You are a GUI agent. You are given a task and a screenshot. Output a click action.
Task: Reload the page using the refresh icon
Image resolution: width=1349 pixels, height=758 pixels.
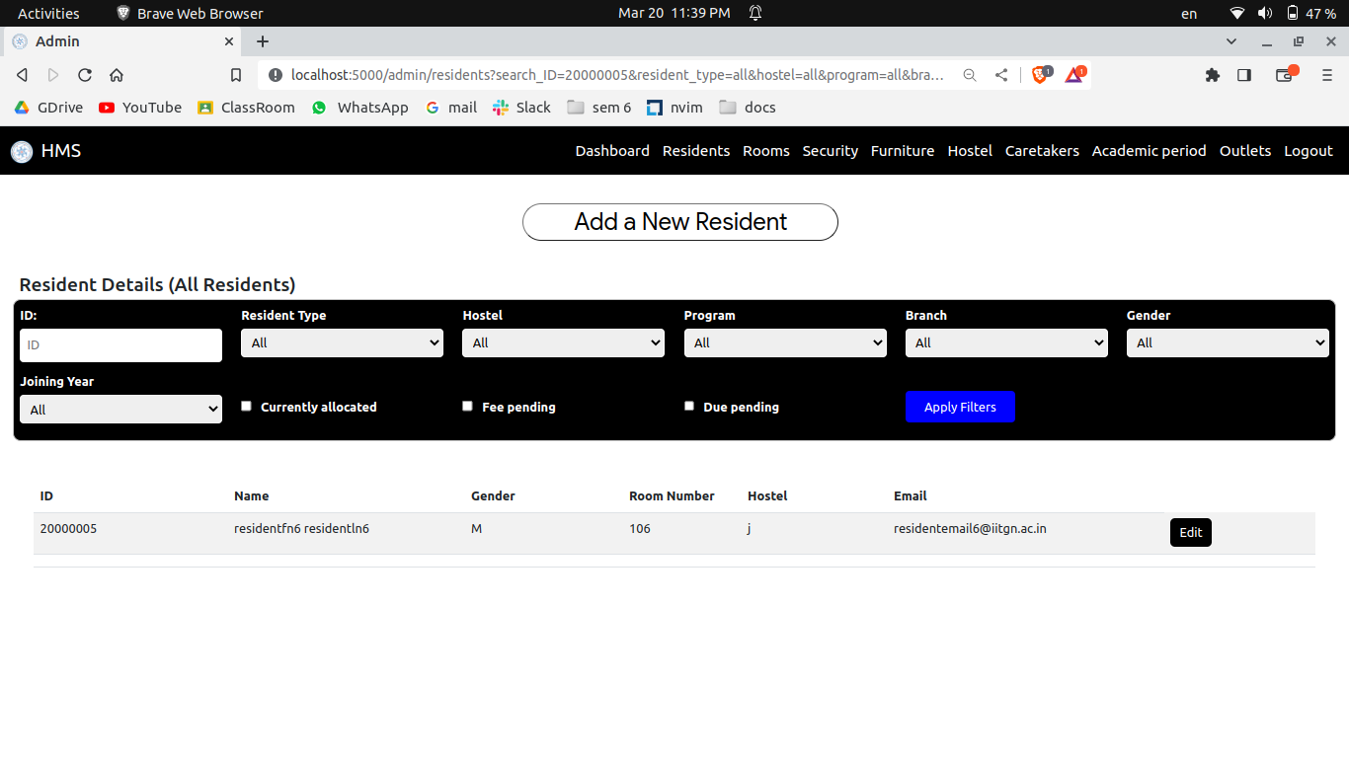[x=84, y=74]
